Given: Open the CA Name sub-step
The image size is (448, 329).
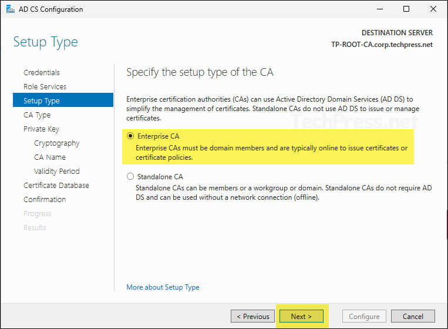Looking at the screenshot, I should click(x=50, y=157).
